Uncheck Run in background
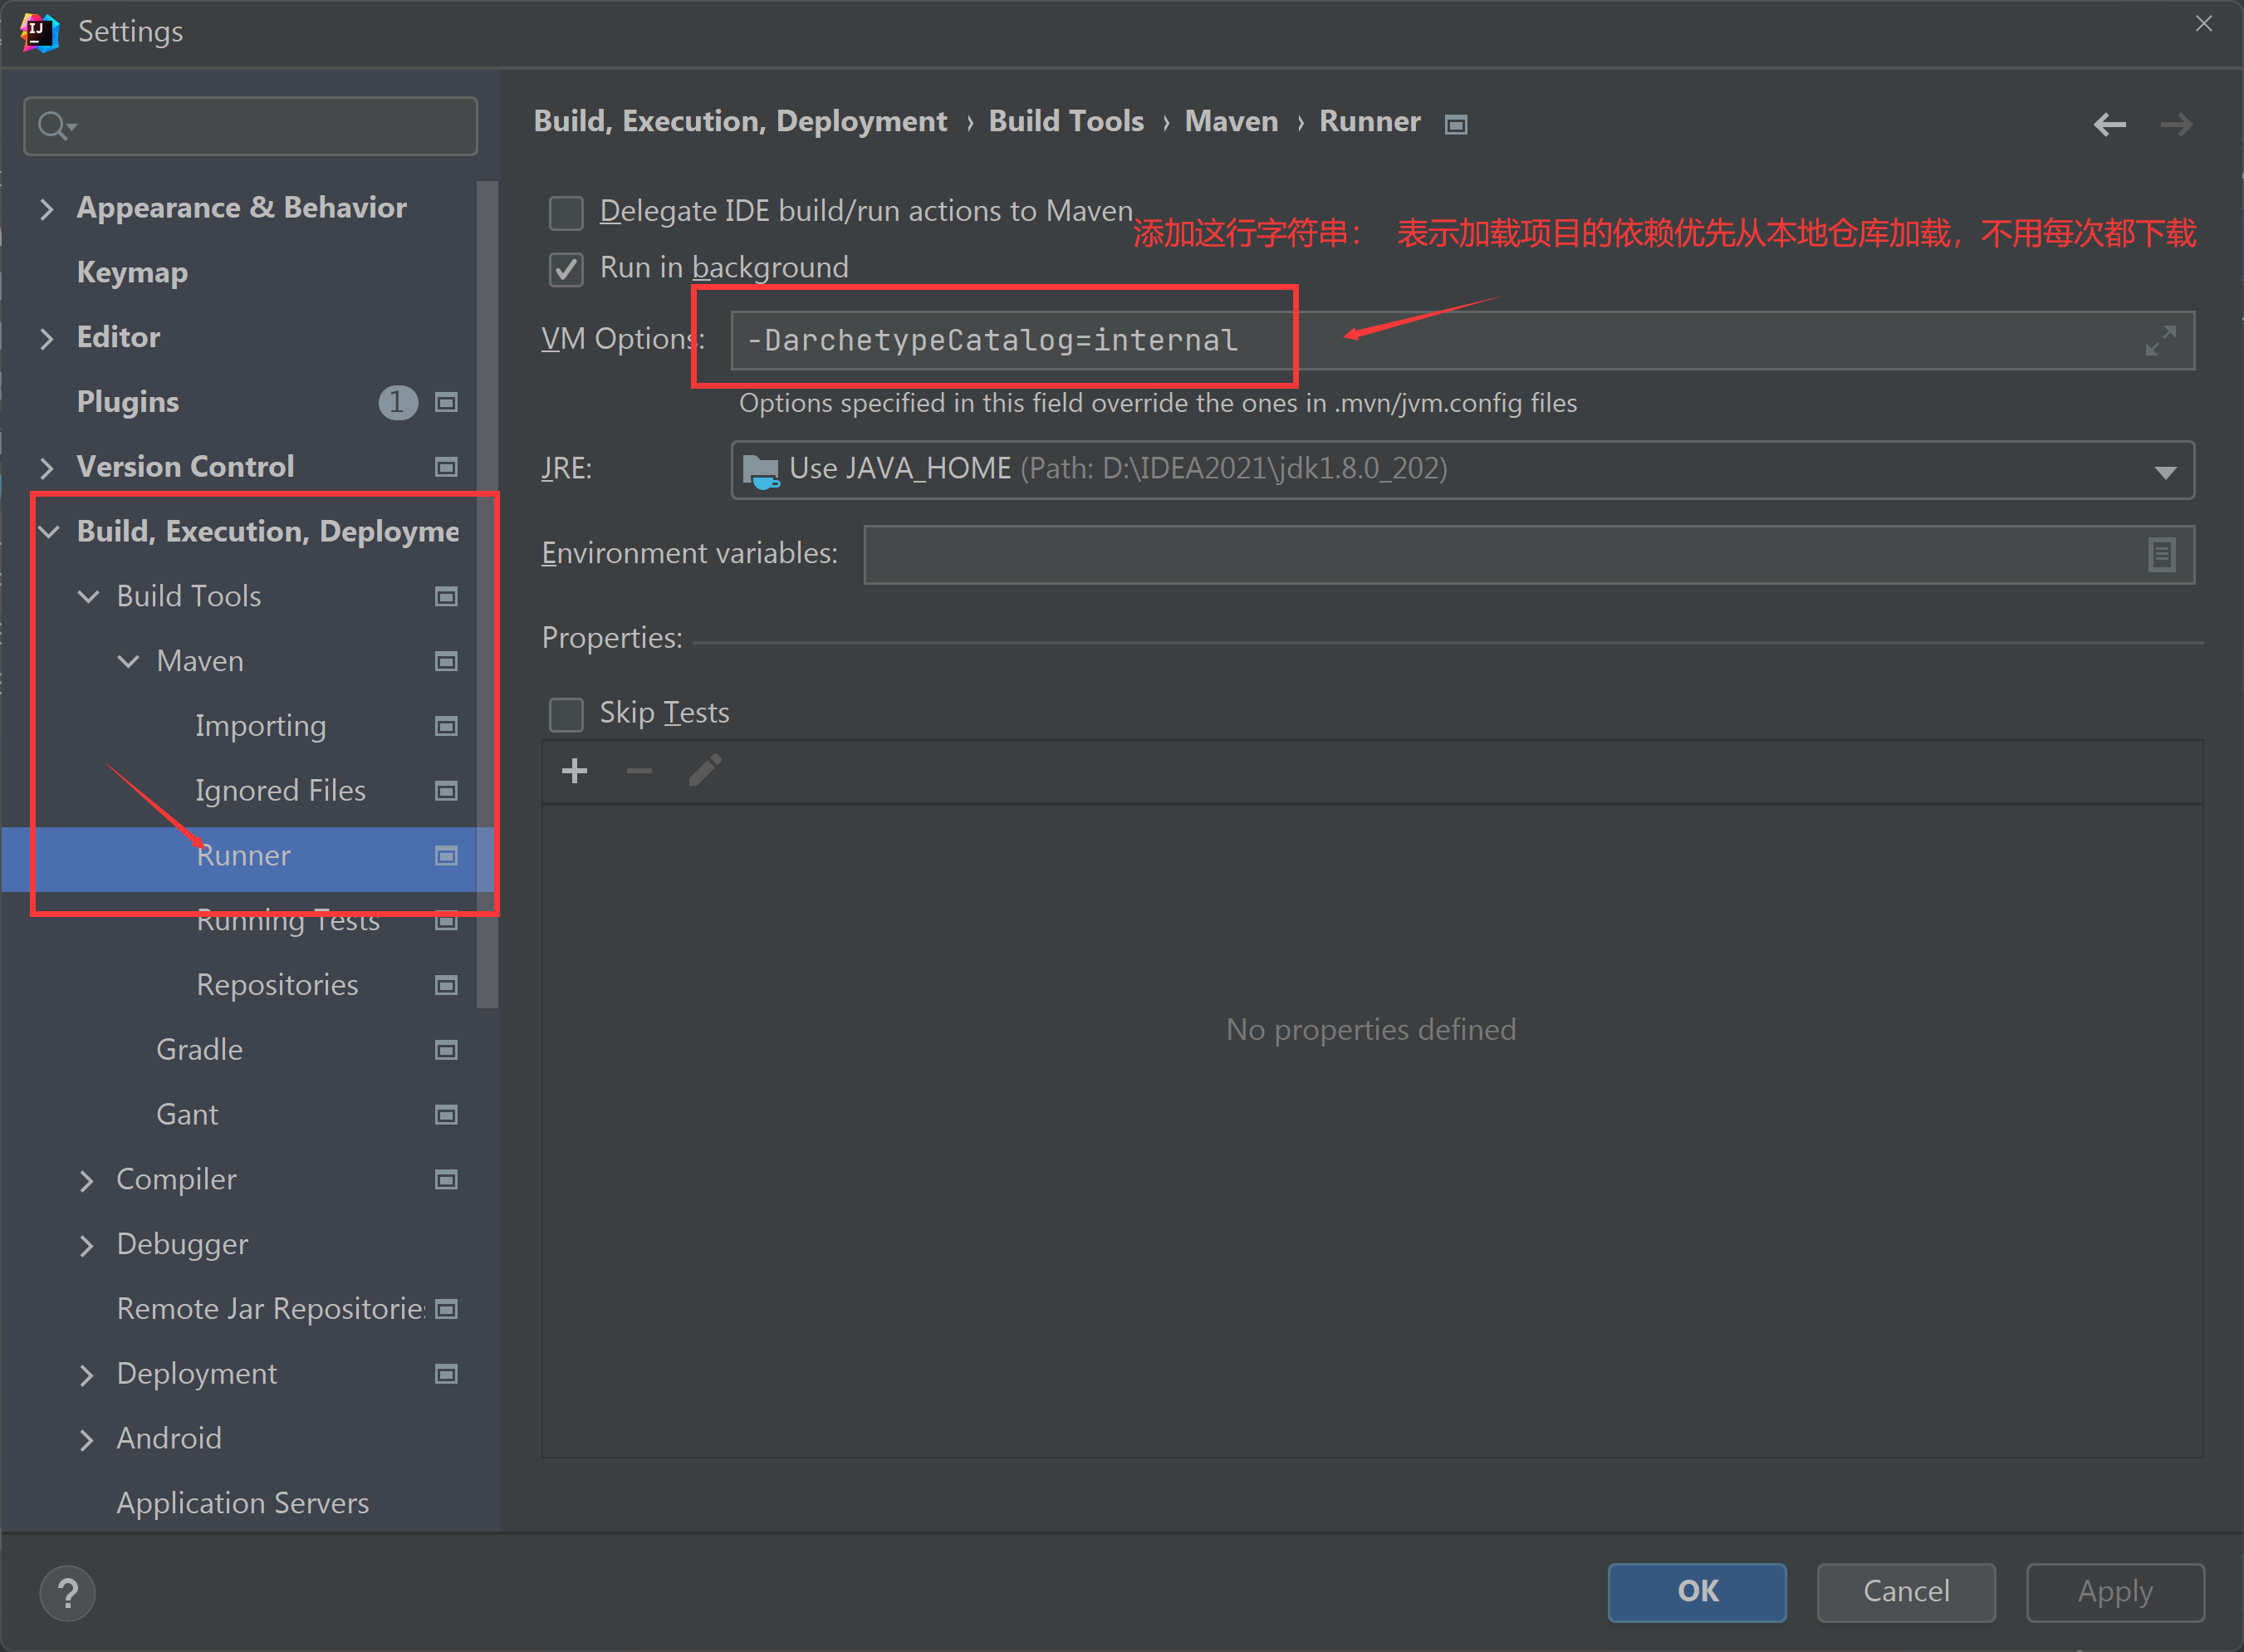Viewport: 2244px width, 1652px height. (x=566, y=269)
